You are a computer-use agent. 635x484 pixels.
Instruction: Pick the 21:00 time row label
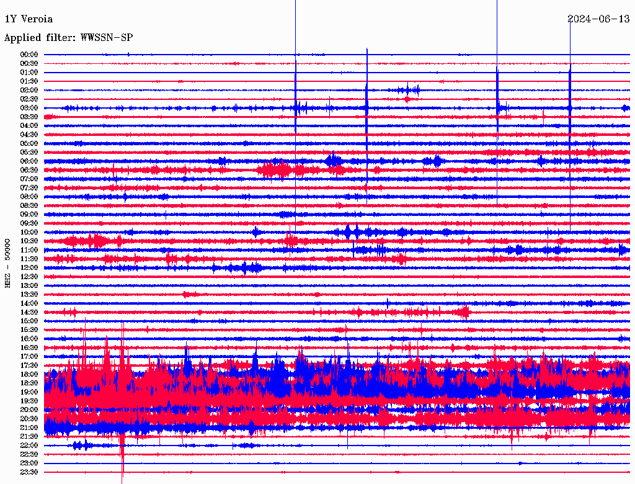[29, 428]
